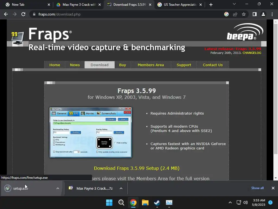Toggle the browser side panel
Image resolution: width=278 pixels, height=209 pixels.
pos(255,14)
